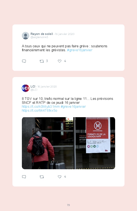This screenshot has width=137, height=211.
Task: Open the t.co/k0Miyb31mm link
Action: click(41, 107)
